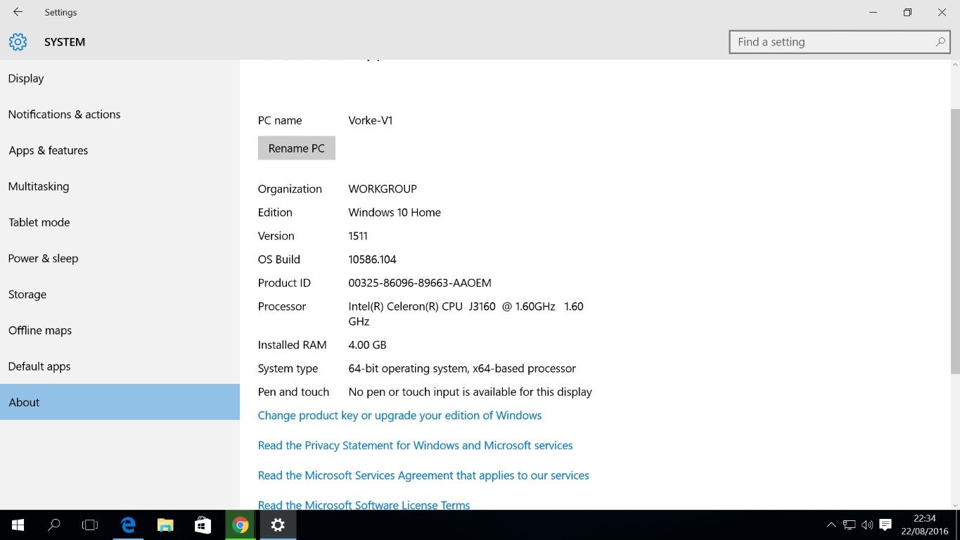This screenshot has height=540, width=960.
Task: Select Power & sleep in the sidebar
Action: click(120, 258)
